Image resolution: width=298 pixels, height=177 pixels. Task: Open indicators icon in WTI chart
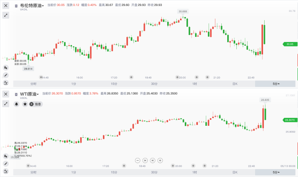6,171
